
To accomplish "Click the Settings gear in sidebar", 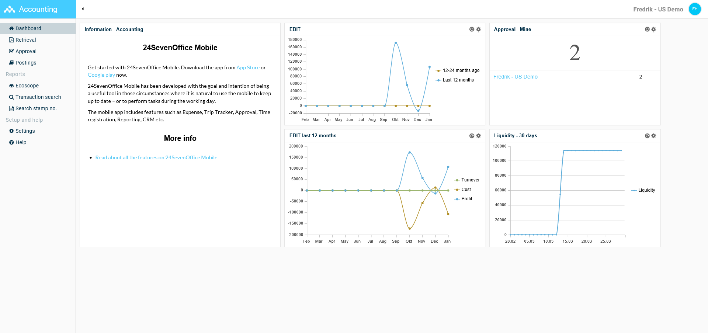I will coord(11,131).
